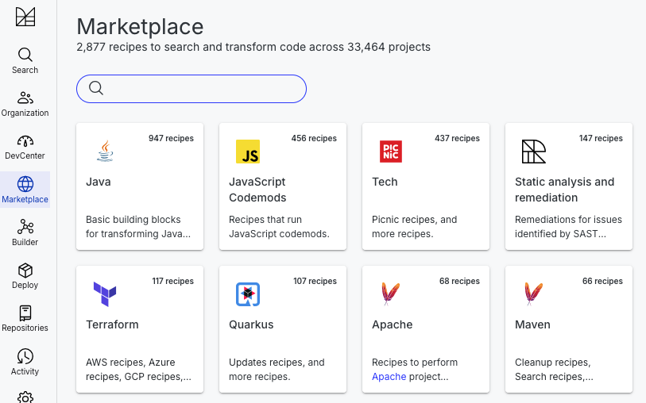The width and height of the screenshot is (646, 403).
Task: Click the yellow JS logo
Action: (x=248, y=152)
